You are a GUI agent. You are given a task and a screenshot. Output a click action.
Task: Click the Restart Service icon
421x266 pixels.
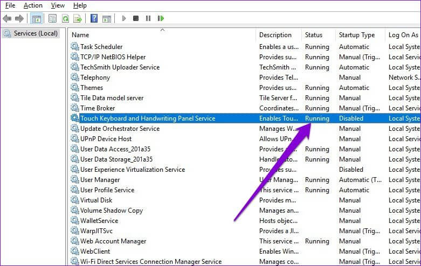coord(161,18)
